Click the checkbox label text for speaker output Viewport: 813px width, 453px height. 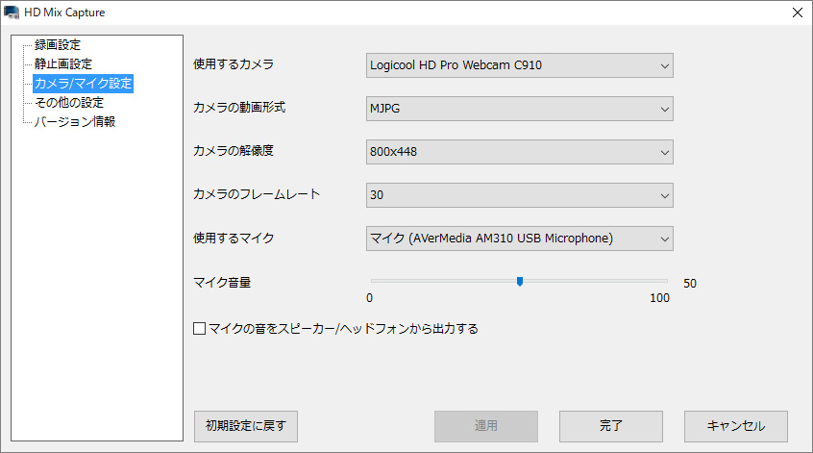[x=343, y=329]
